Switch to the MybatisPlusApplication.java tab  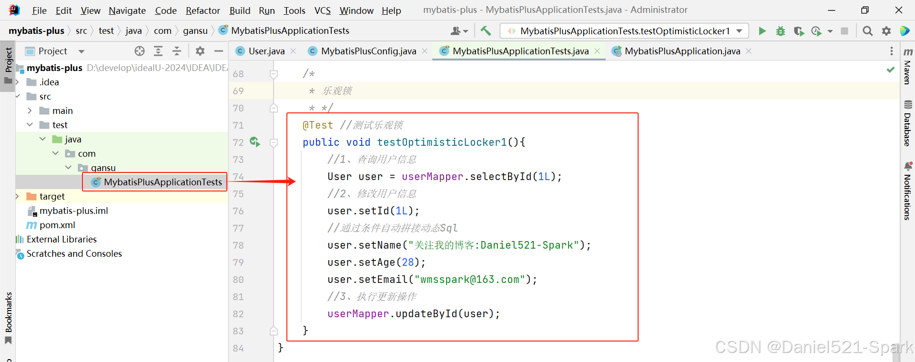682,51
